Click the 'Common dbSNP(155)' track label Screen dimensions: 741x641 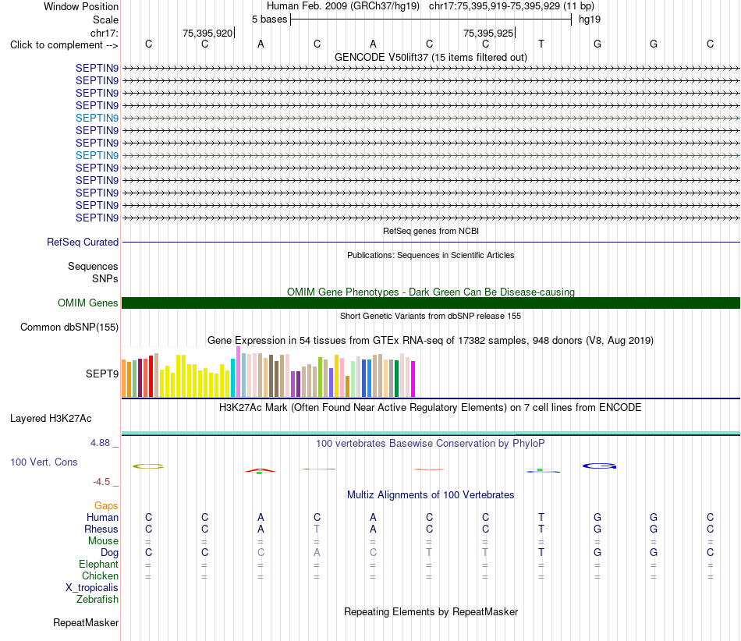point(69,327)
